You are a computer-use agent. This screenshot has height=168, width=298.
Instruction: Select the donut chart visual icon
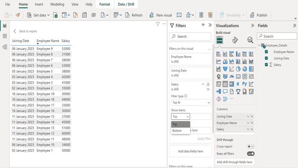coord(244,69)
